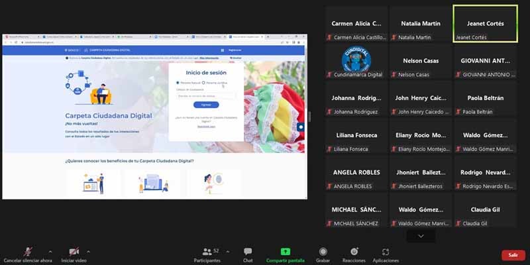Open the Aplicaciones icon
The image size is (530, 265).
386,252
